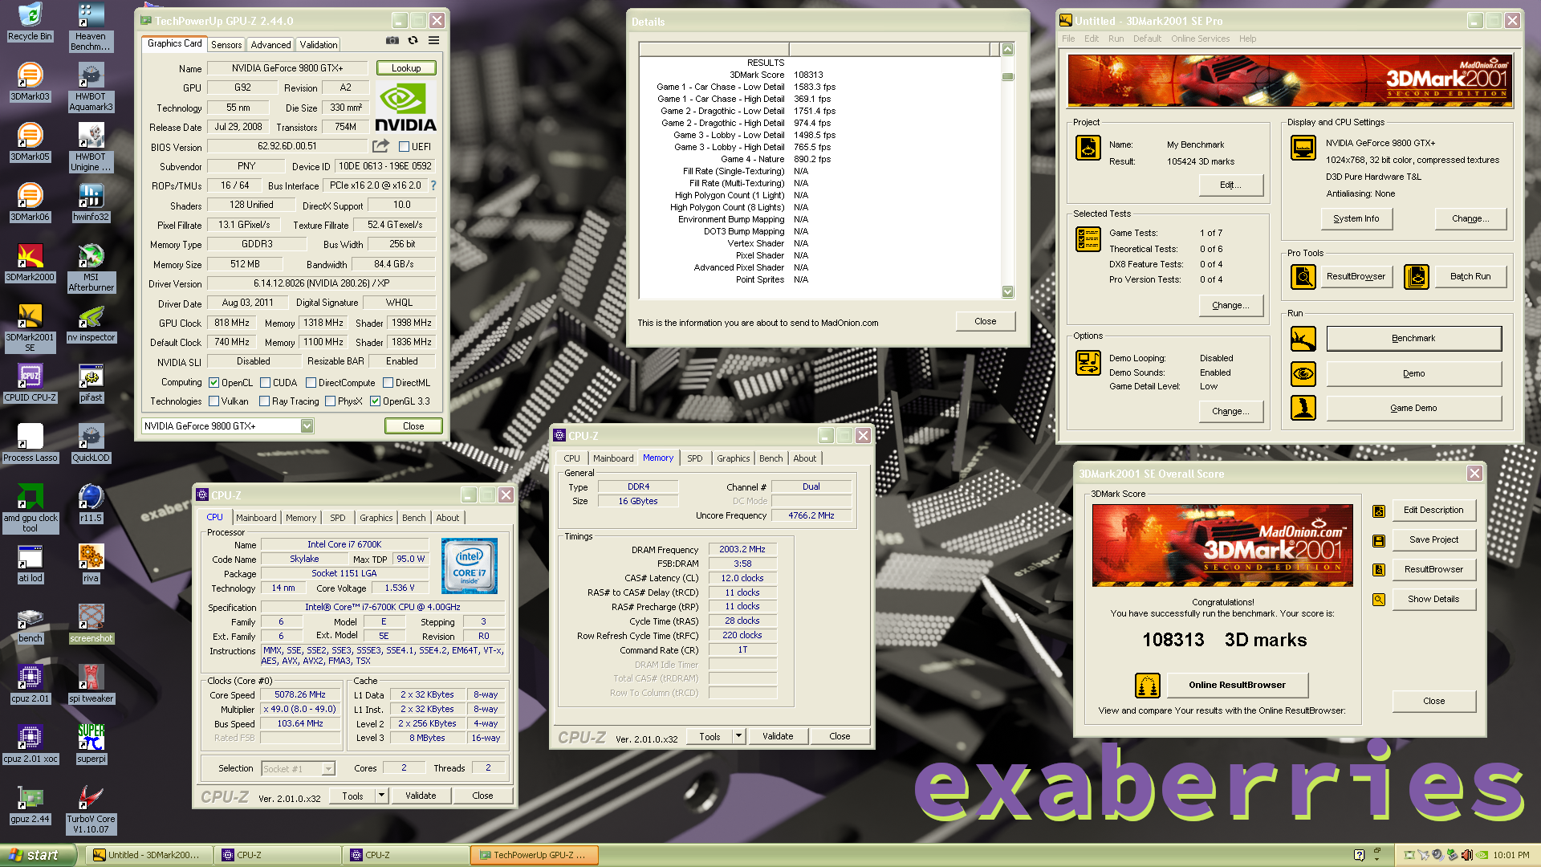Launch MSI Afterburner from the desktop

(91, 268)
